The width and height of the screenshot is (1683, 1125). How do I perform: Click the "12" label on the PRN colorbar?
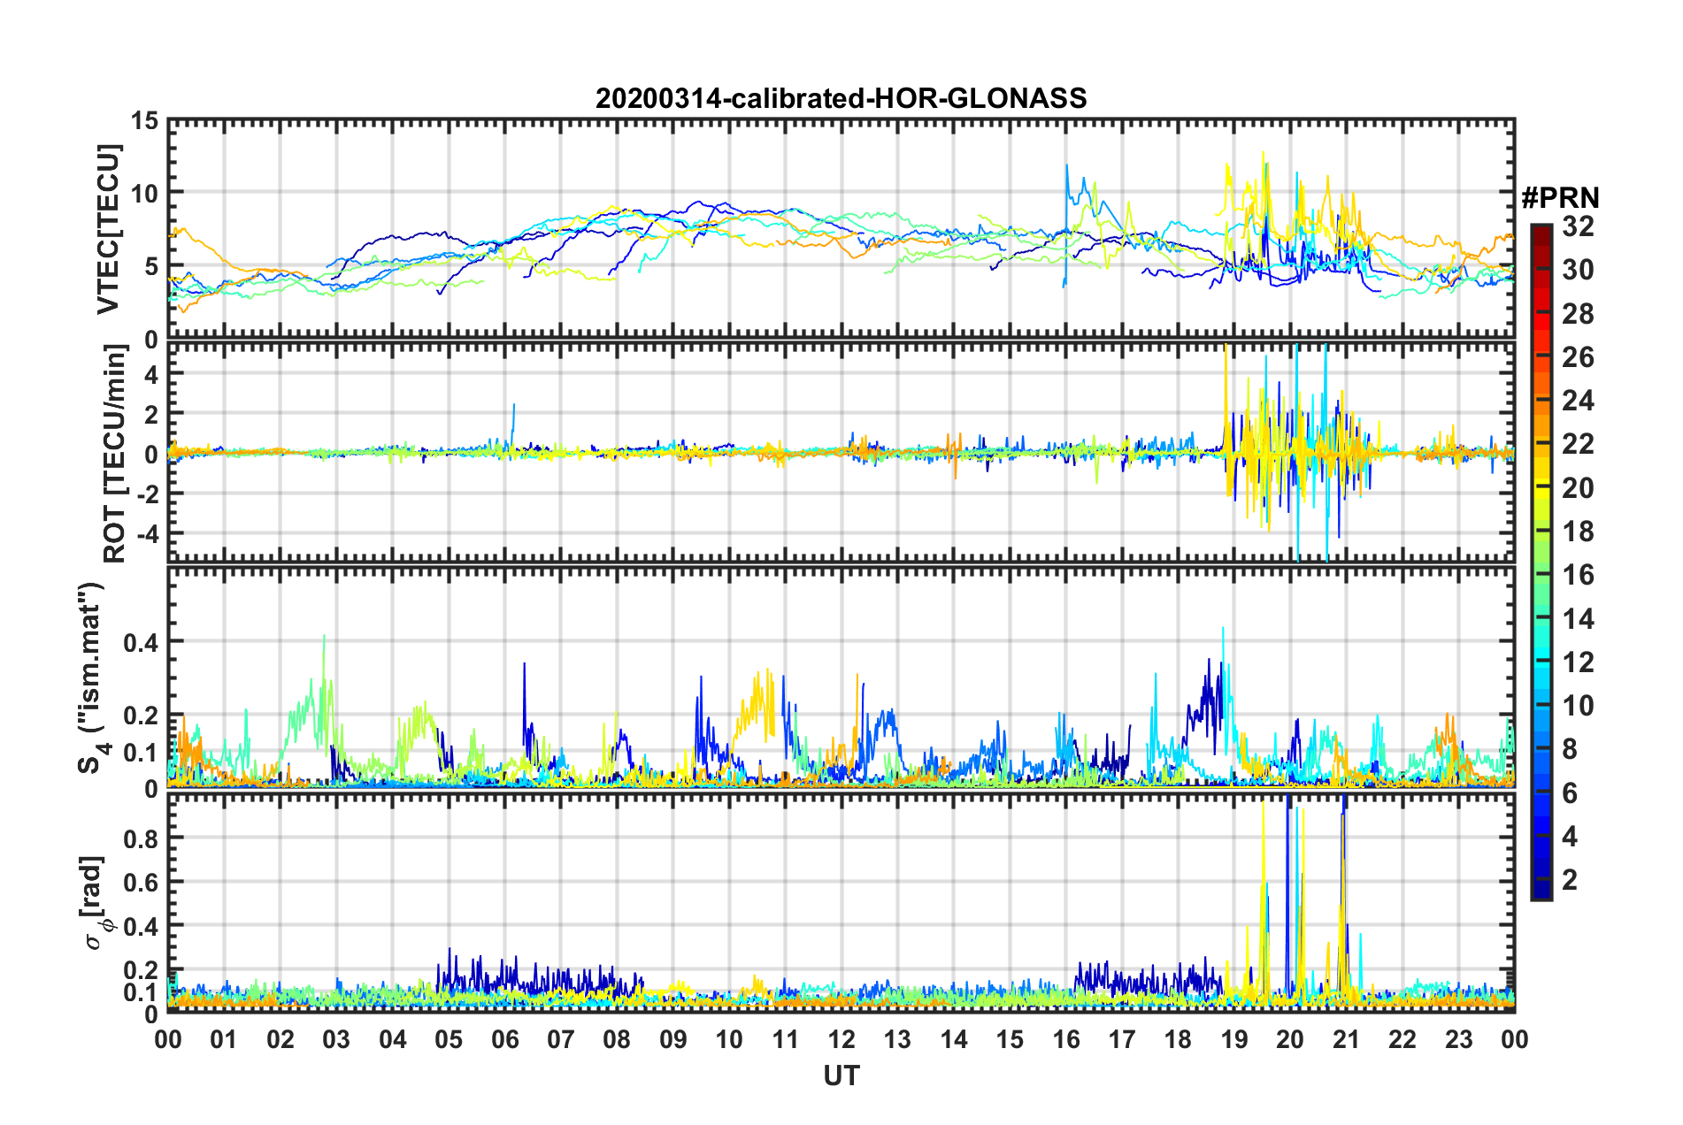coord(1579,662)
